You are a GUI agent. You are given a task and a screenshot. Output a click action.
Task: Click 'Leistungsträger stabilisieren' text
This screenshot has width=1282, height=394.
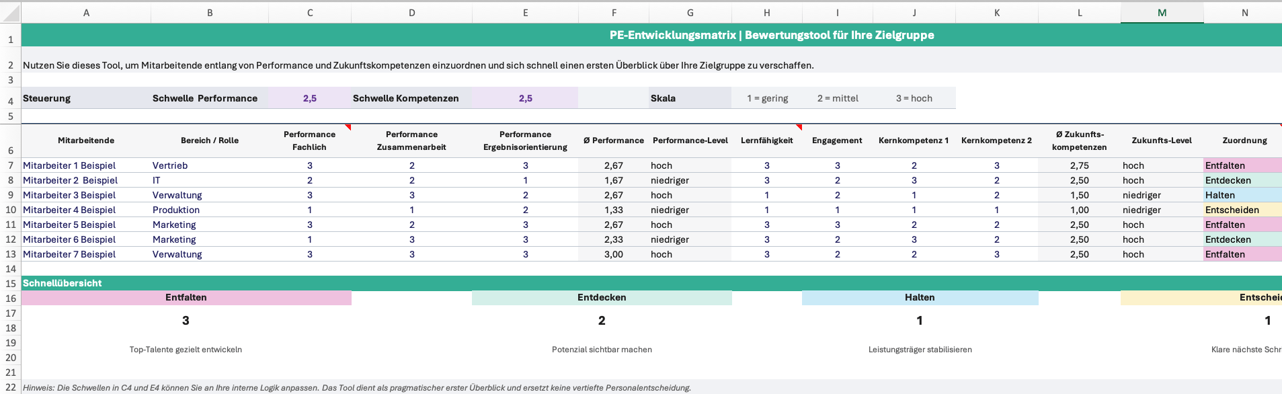tap(920, 350)
